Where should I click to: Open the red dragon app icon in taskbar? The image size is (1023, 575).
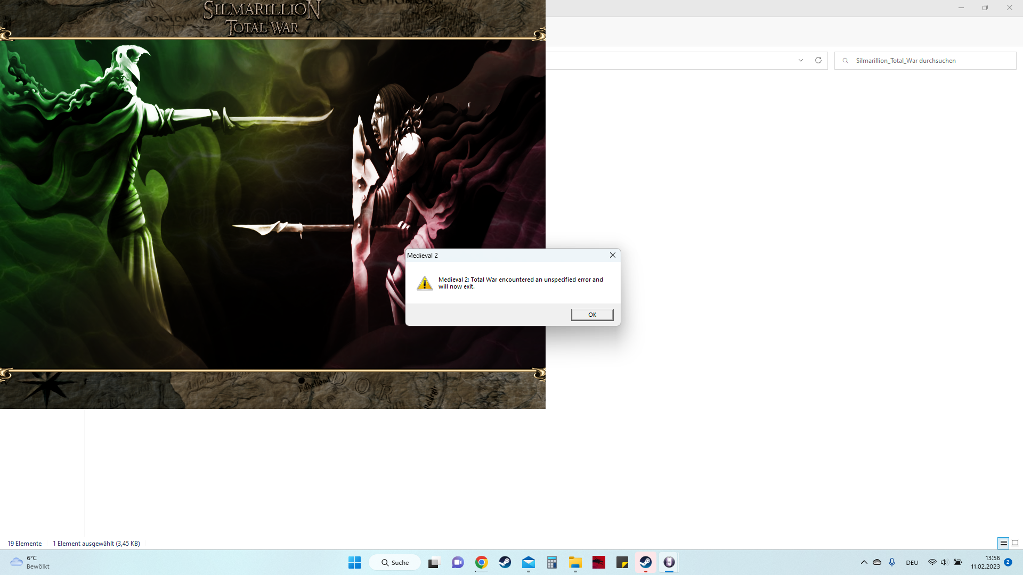598,562
